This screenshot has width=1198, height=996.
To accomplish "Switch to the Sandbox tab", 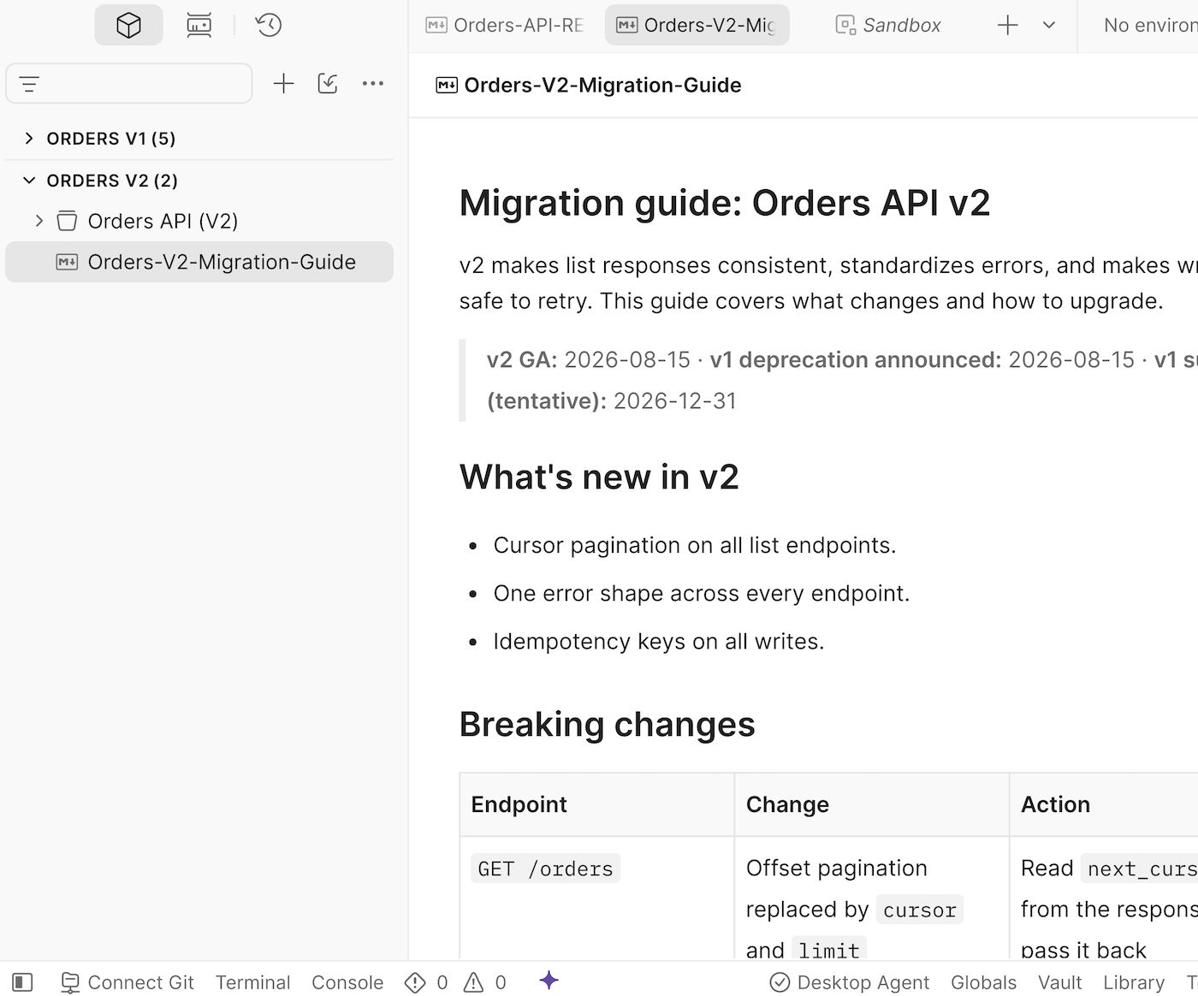I will pyautogui.click(x=888, y=25).
